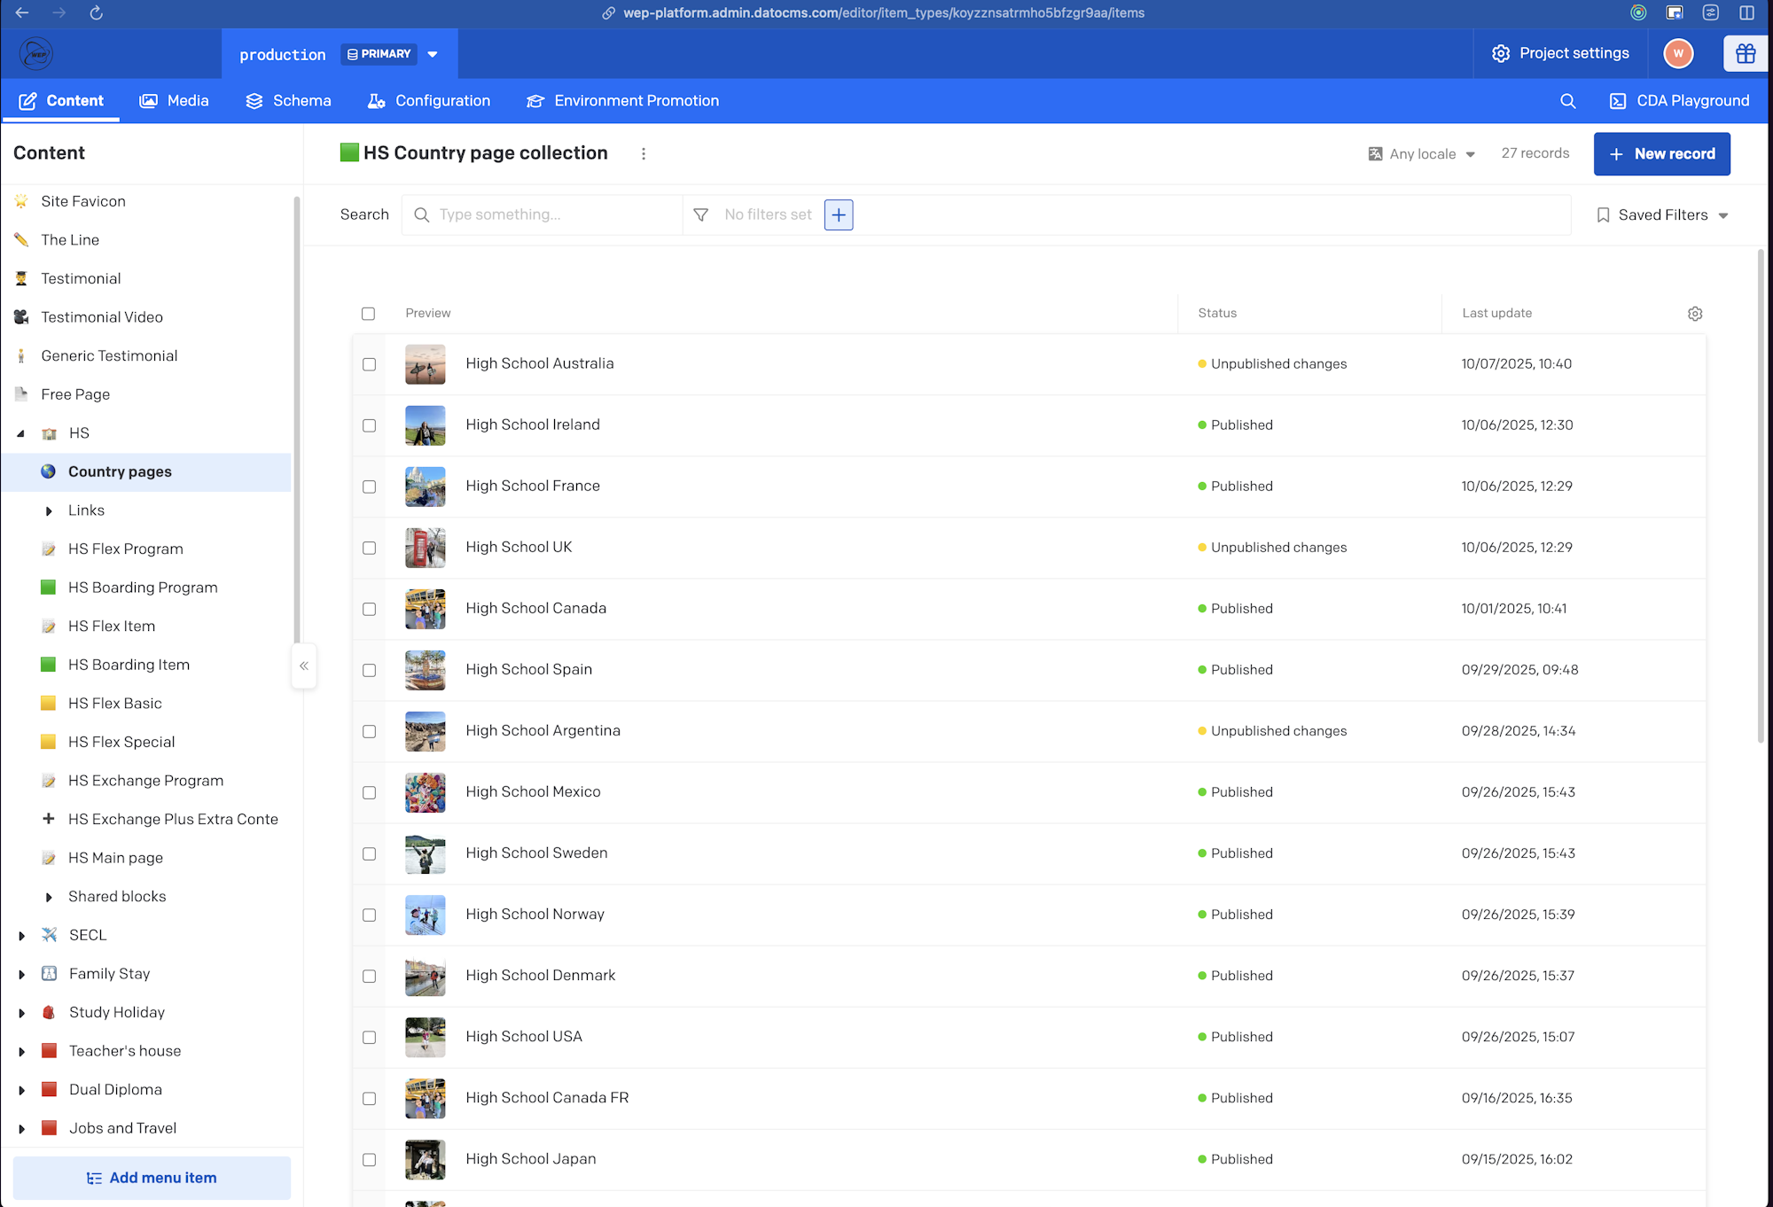Open the High School UK thumbnail

(x=425, y=548)
